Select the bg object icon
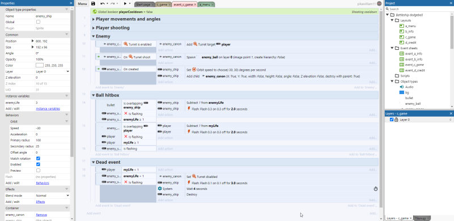 tap(402, 92)
